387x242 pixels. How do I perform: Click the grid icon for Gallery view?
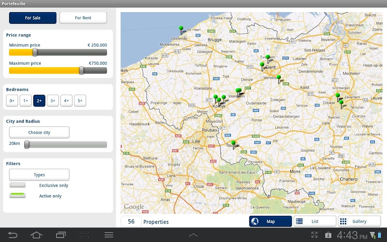click(x=343, y=221)
